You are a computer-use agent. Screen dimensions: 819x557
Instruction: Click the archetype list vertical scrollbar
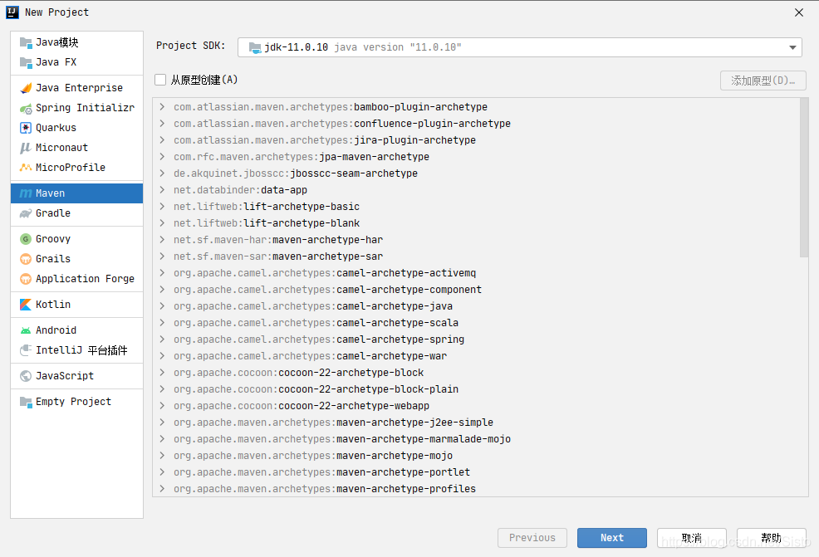[x=803, y=177]
